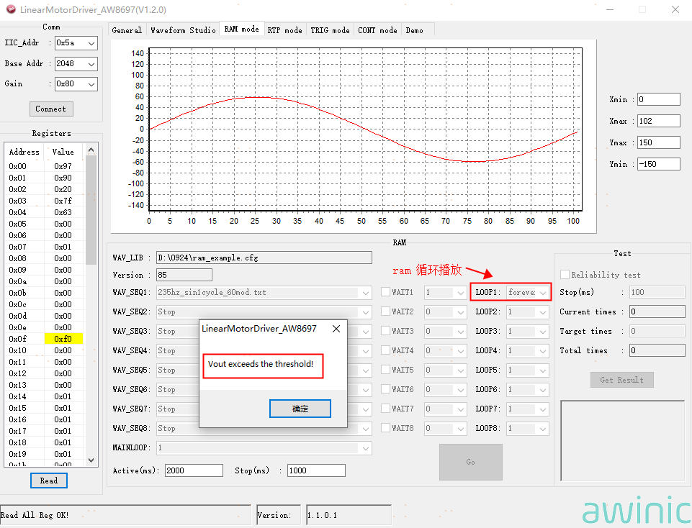Click the RAM Version field showing 85
The height and width of the screenshot is (528, 692).
[x=184, y=275]
